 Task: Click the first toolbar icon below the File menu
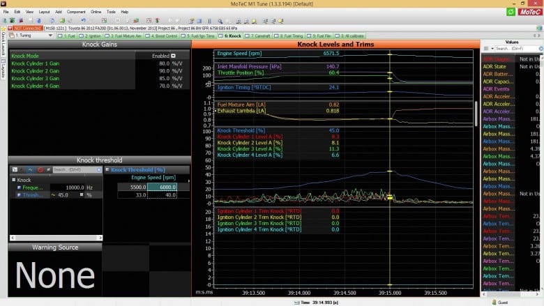[5, 21]
